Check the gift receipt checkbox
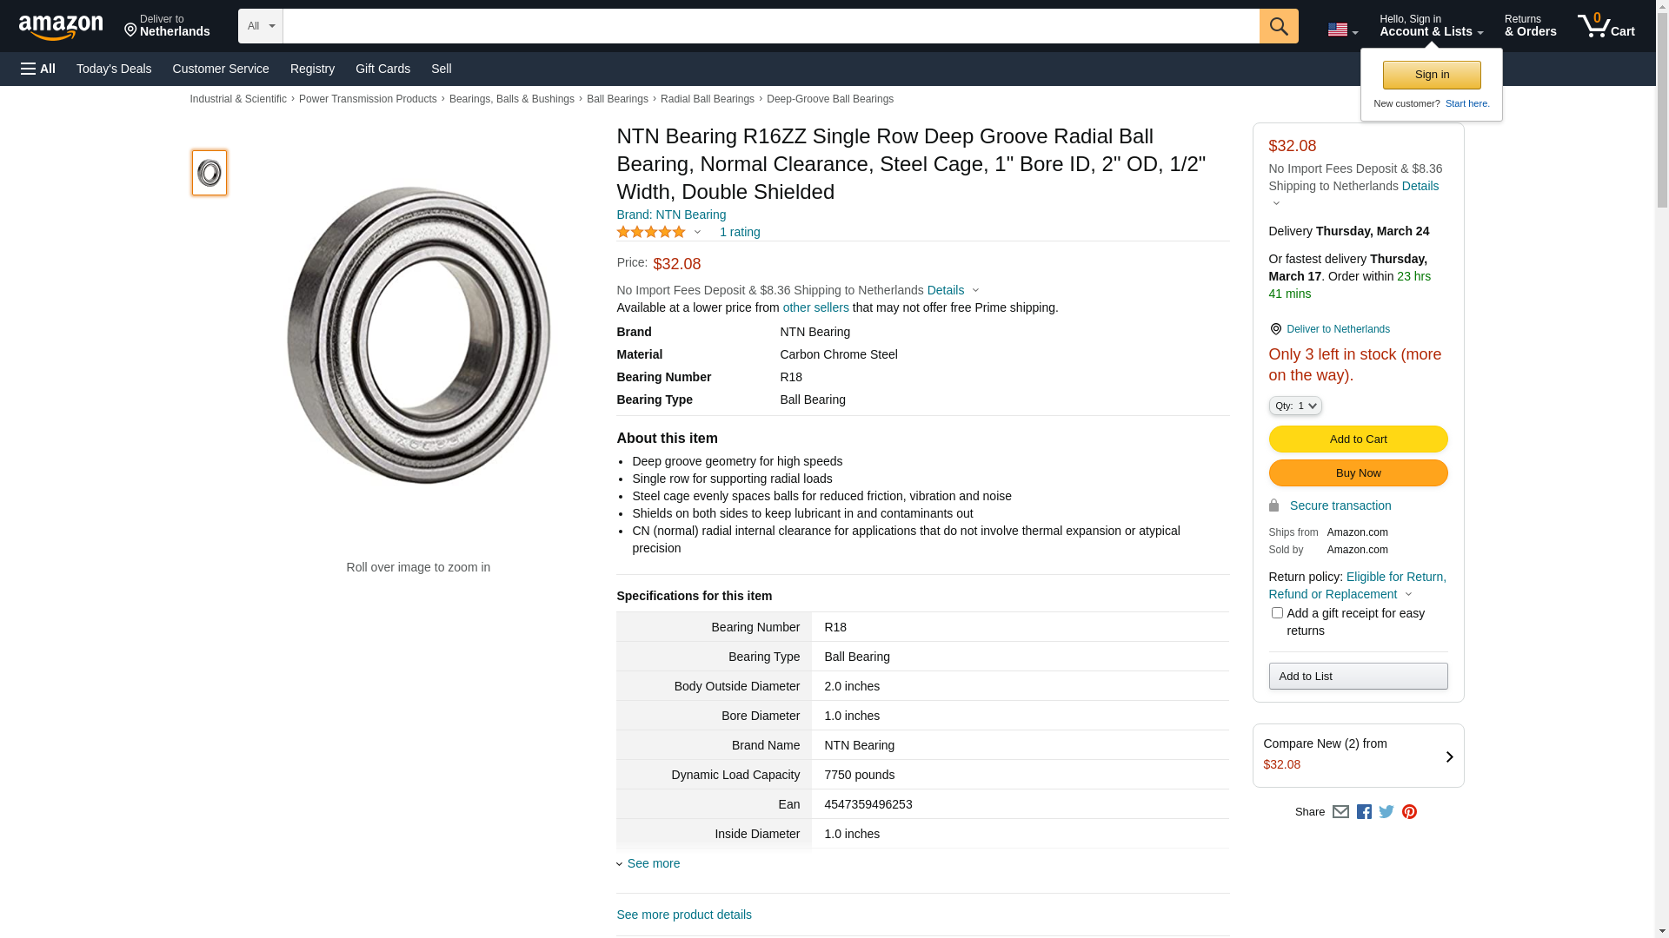The height and width of the screenshot is (938, 1669). coord(1277,613)
